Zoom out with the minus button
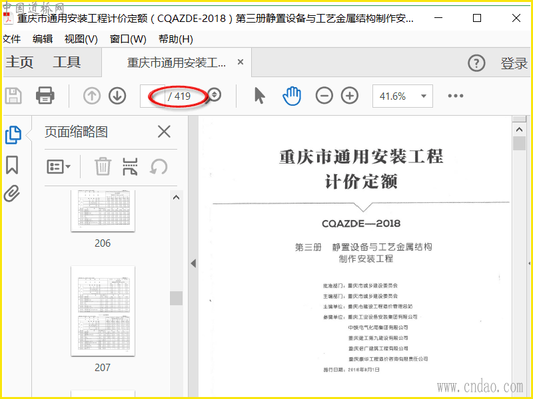 pyautogui.click(x=324, y=96)
